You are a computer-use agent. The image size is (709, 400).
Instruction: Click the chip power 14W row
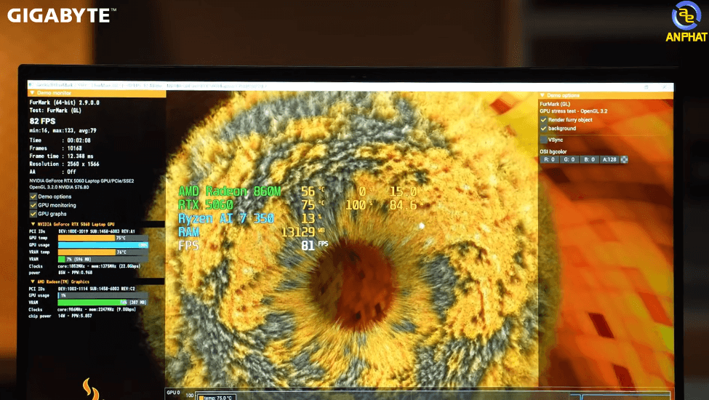(x=60, y=316)
